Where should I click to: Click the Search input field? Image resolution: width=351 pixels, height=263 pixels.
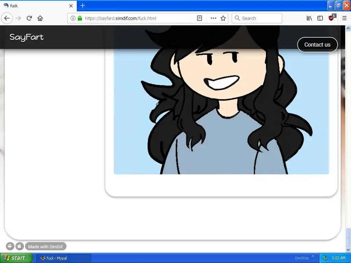[257, 18]
